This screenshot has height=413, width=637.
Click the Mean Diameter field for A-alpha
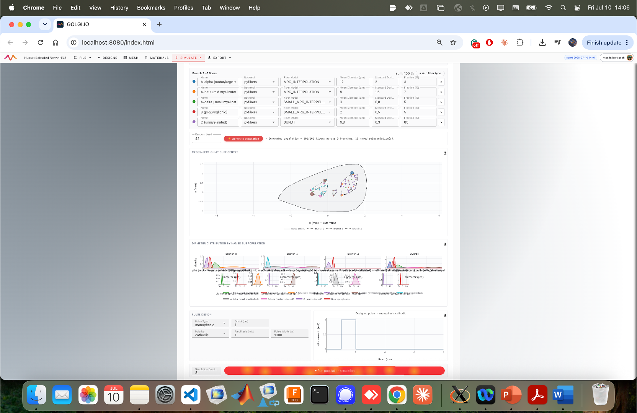354,81
